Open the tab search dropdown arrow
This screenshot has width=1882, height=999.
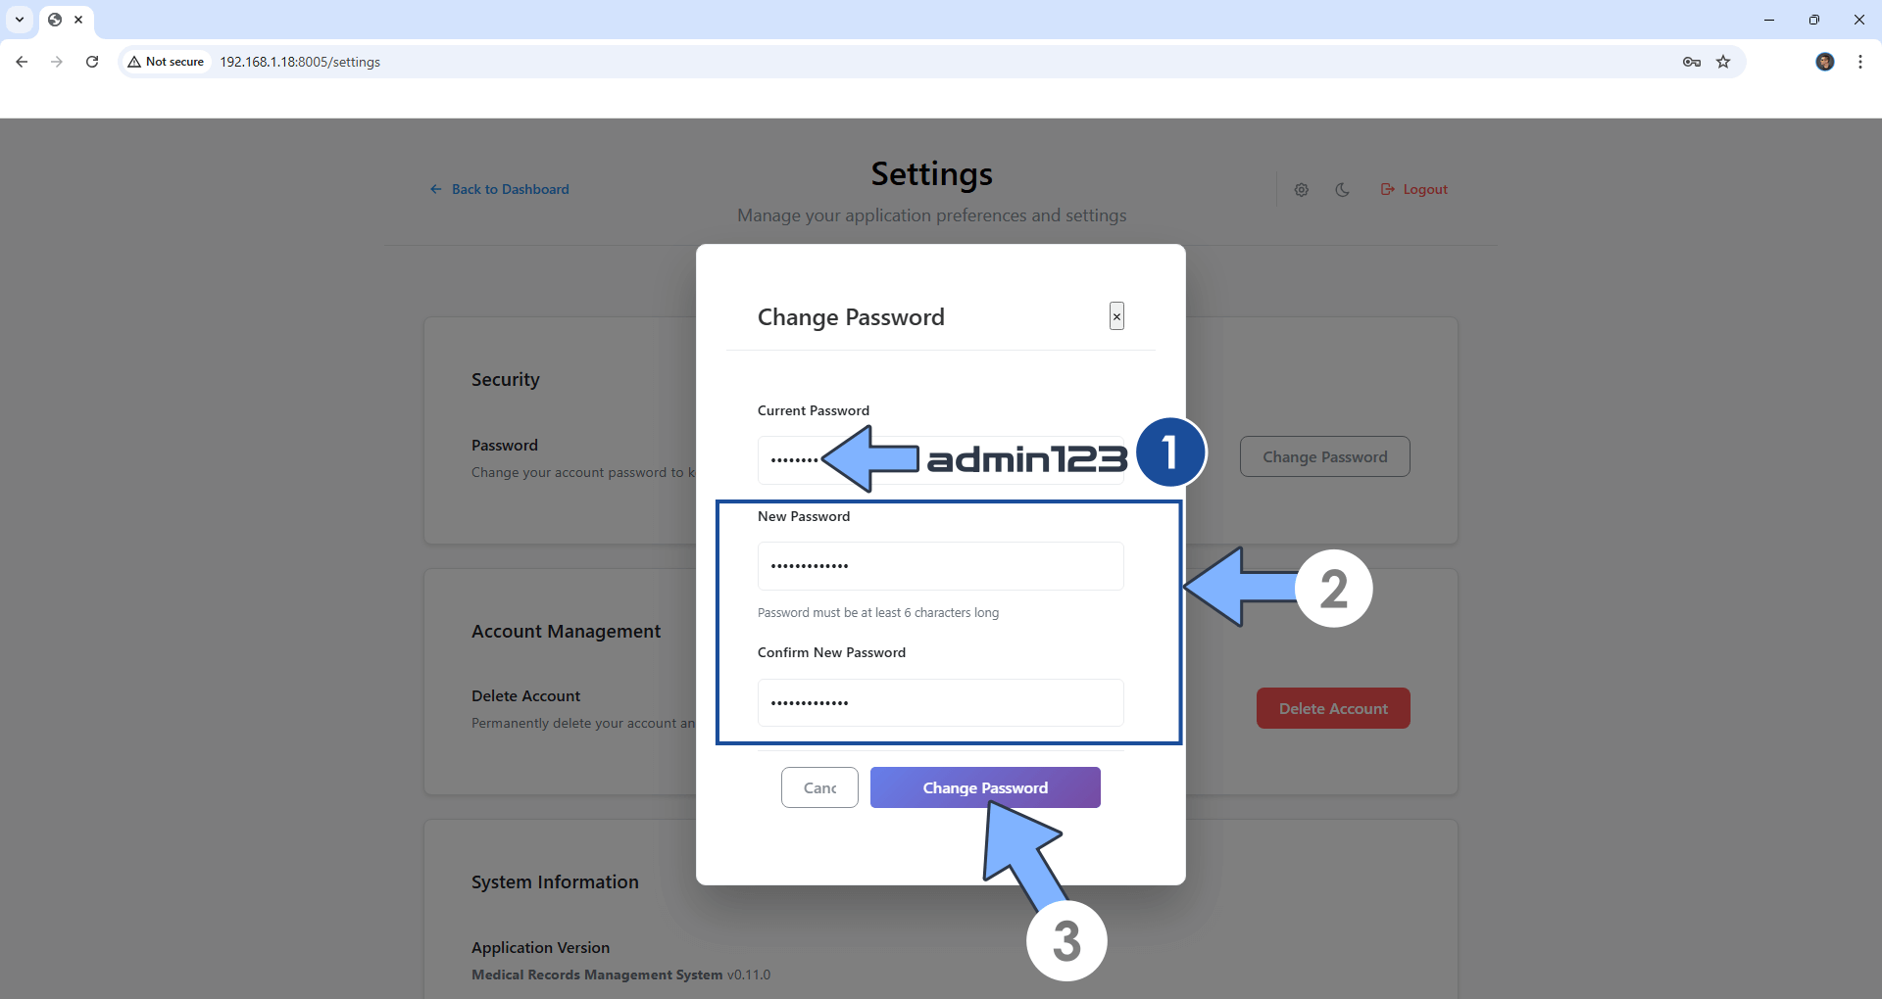point(20,20)
